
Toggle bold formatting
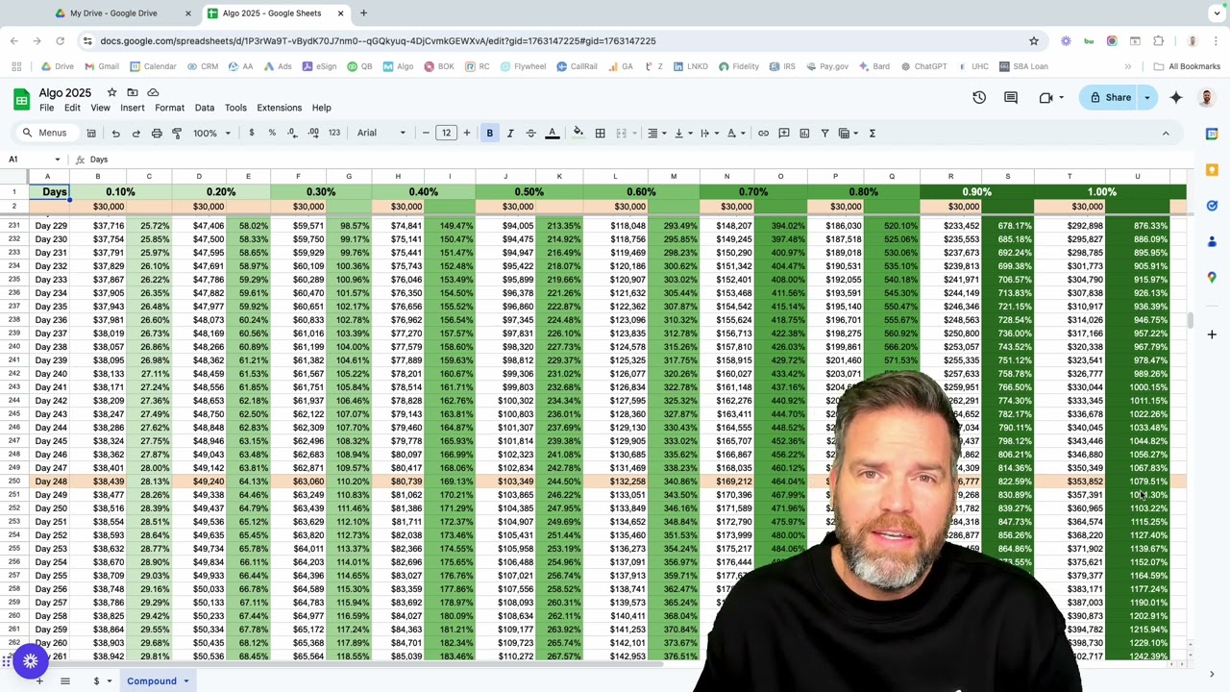[489, 133]
